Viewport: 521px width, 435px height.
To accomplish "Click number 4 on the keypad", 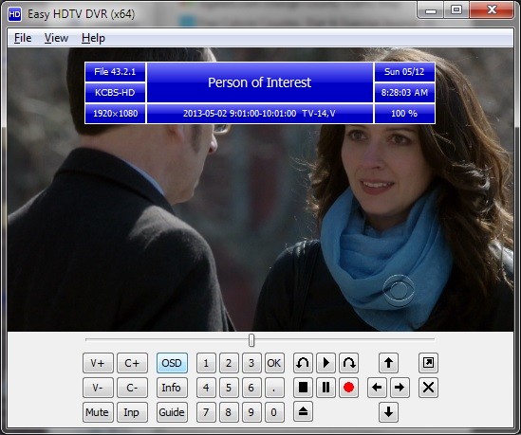I will point(206,388).
